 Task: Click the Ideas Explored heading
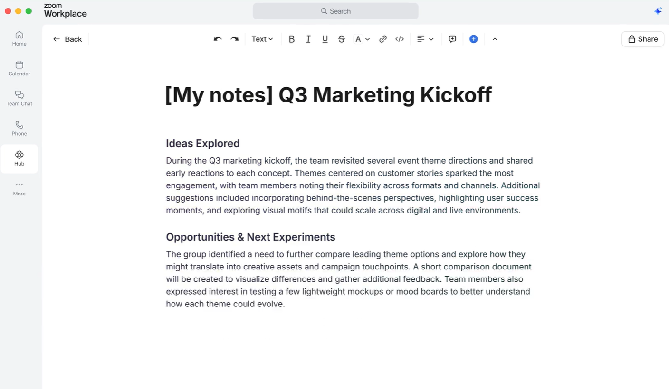203,143
